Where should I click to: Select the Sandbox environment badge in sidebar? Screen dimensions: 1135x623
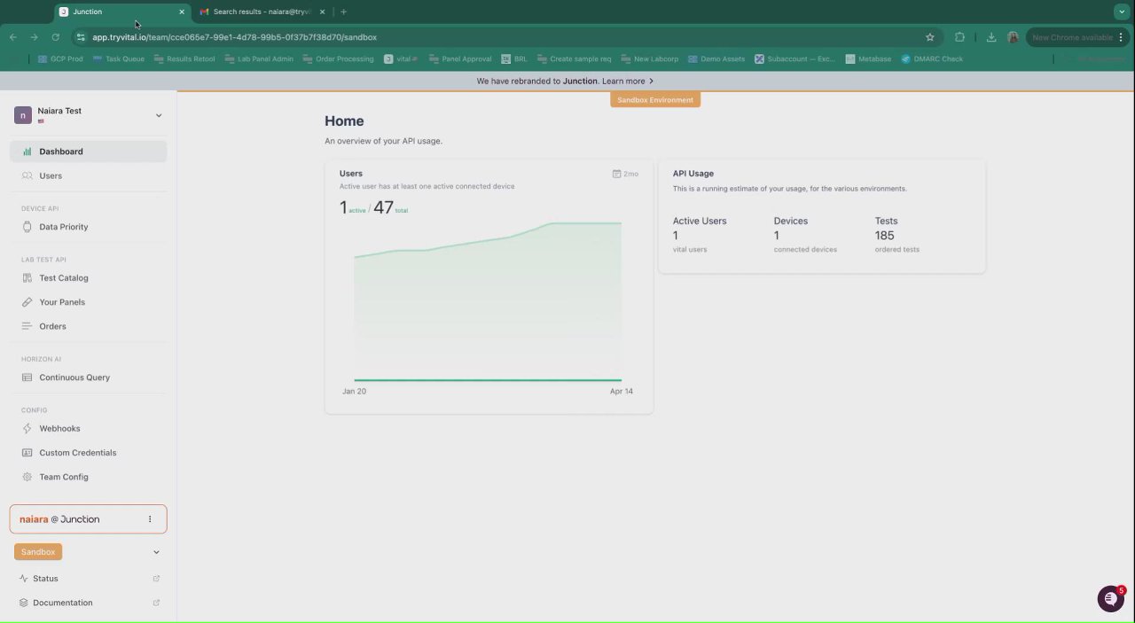(38, 552)
